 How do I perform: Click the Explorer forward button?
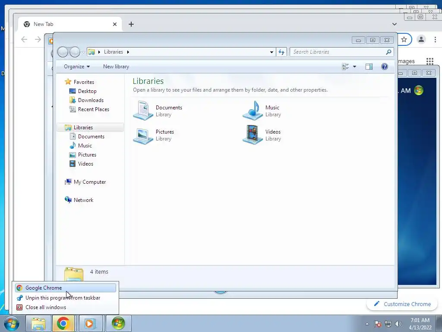[x=75, y=52]
